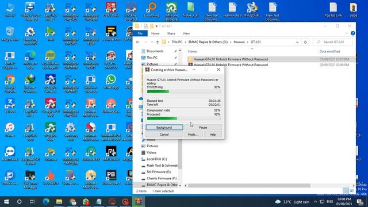
Task: Click Explorer Help question mark icon
Action: (352, 33)
